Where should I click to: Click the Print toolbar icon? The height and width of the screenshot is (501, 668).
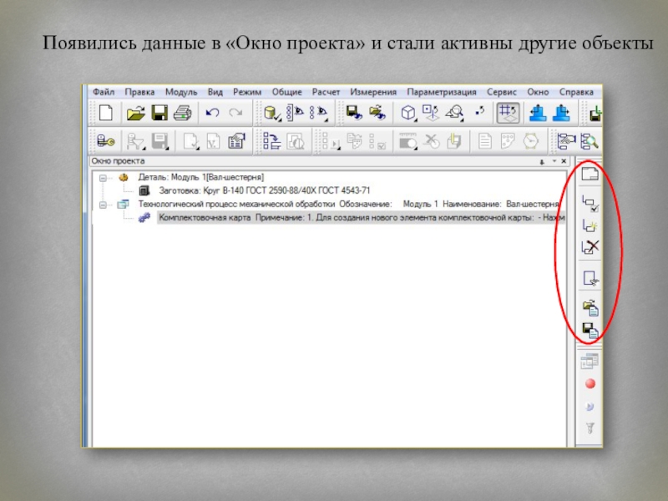click(182, 114)
